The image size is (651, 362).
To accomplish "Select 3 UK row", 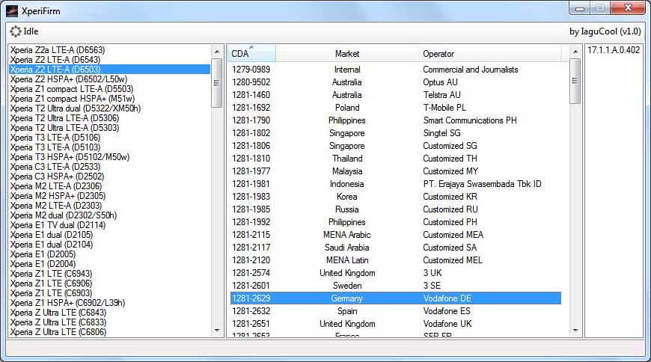I will point(396,273).
